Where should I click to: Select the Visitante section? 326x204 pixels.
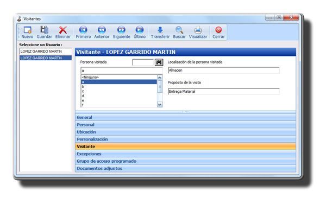pos(185,146)
